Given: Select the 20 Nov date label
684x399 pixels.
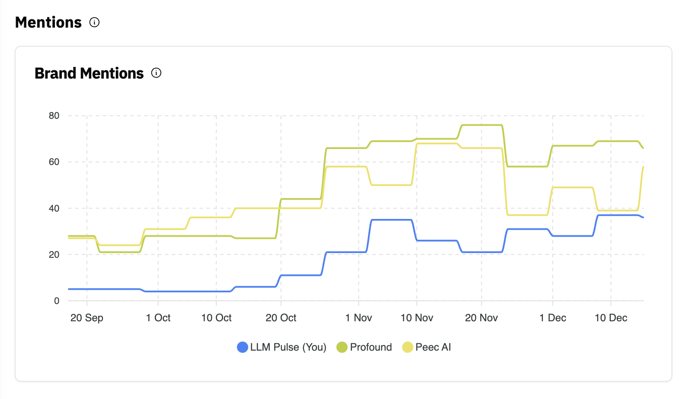Looking at the screenshot, I should (x=481, y=318).
